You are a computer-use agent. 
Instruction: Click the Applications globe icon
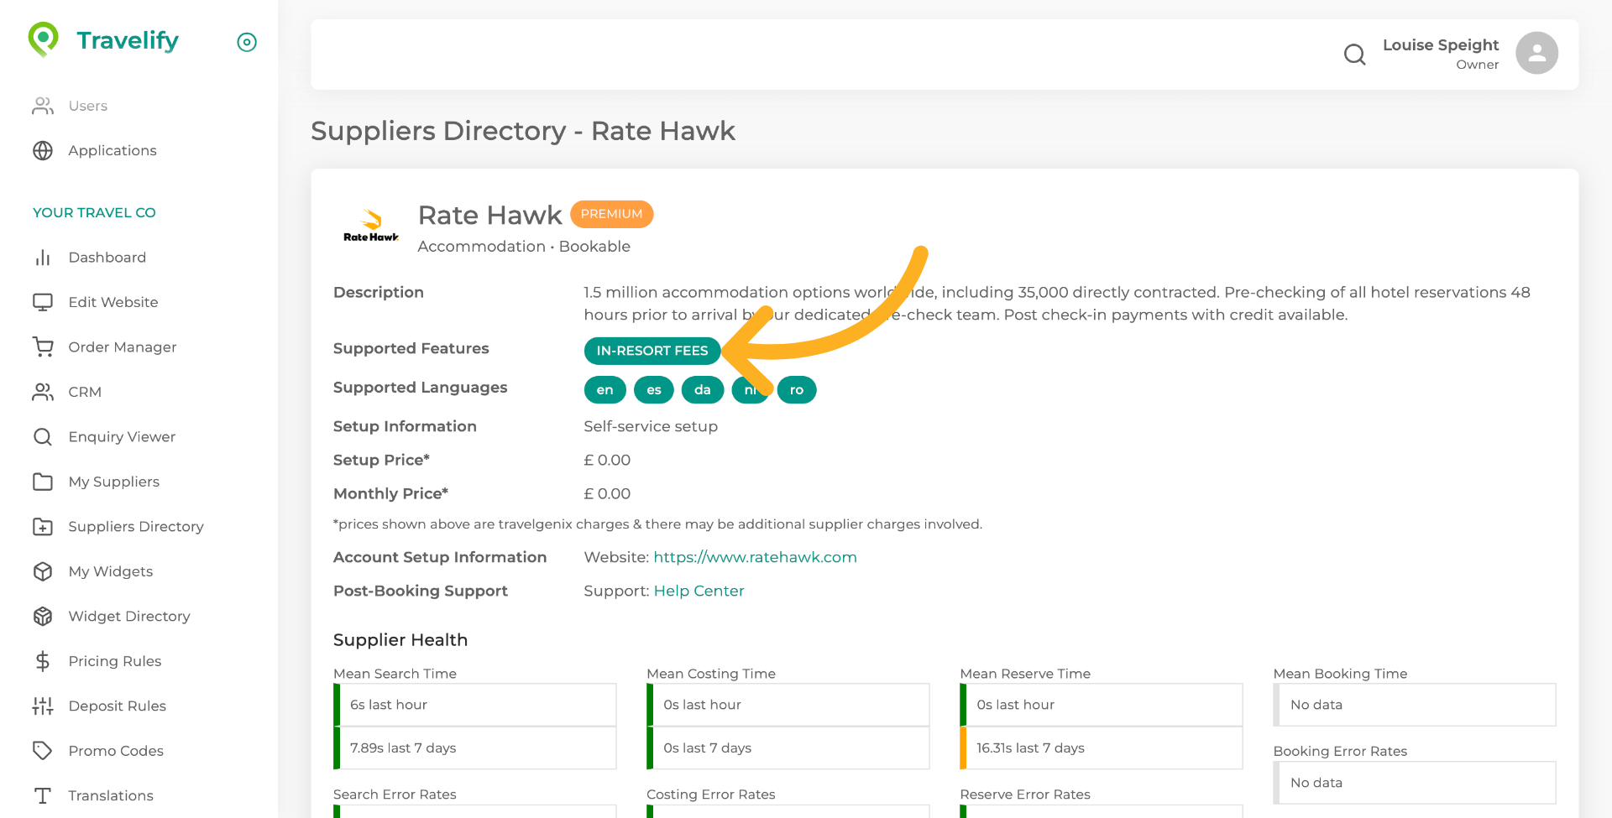43,150
